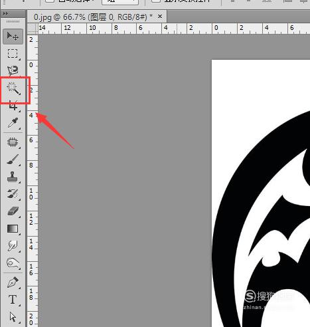Select the Gradient tool

[x=13, y=229]
